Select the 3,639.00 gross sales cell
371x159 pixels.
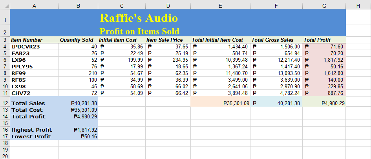(x=276, y=80)
